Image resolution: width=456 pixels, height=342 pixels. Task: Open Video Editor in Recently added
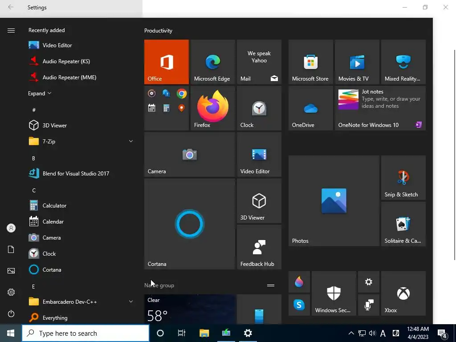coord(81,45)
